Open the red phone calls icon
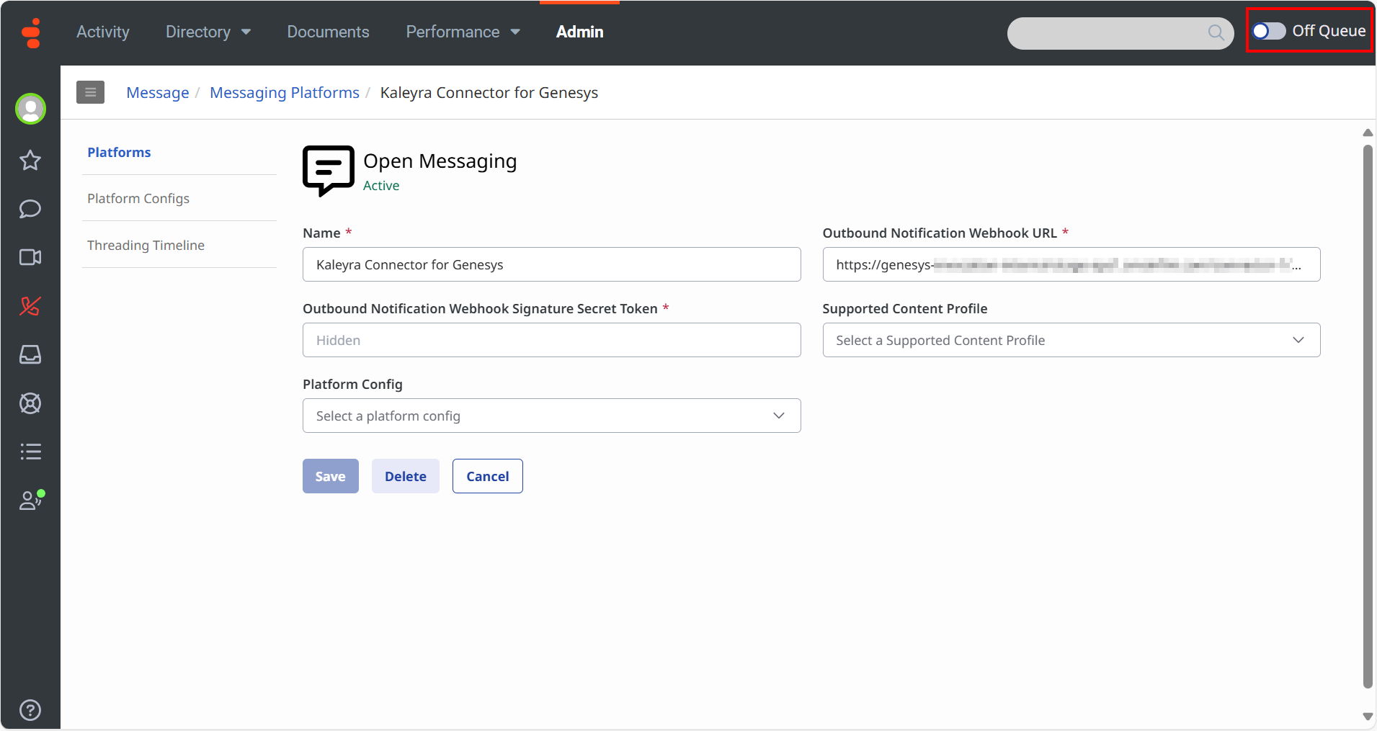The image size is (1377, 731). pyautogui.click(x=30, y=306)
